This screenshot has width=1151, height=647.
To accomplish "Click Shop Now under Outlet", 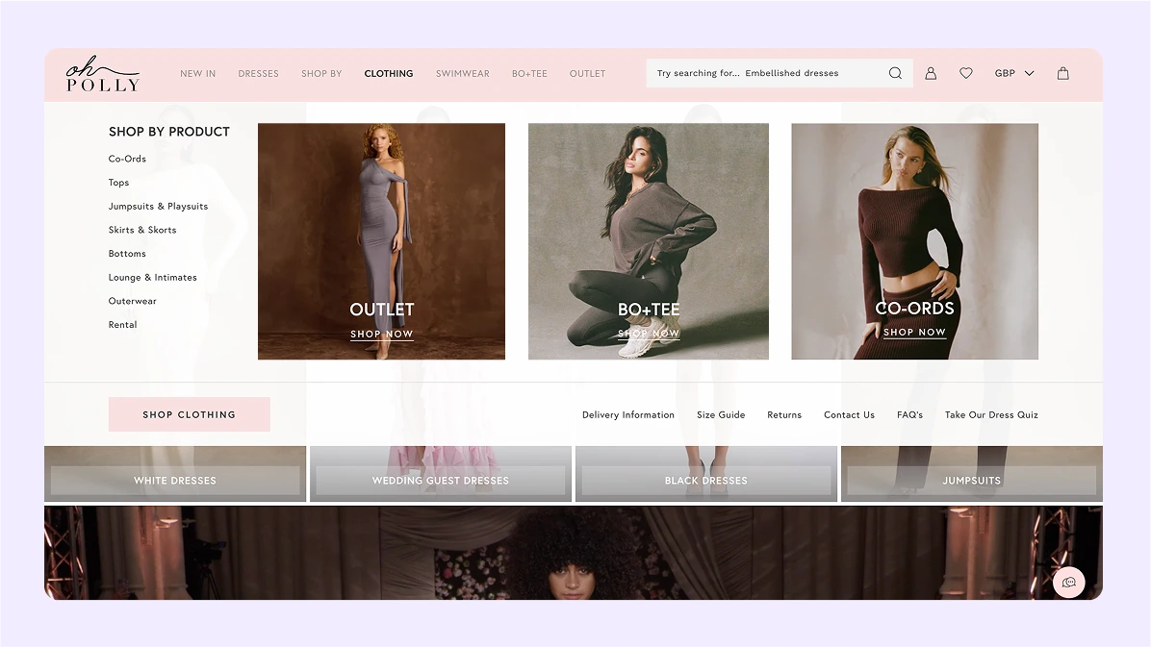I will pos(382,334).
